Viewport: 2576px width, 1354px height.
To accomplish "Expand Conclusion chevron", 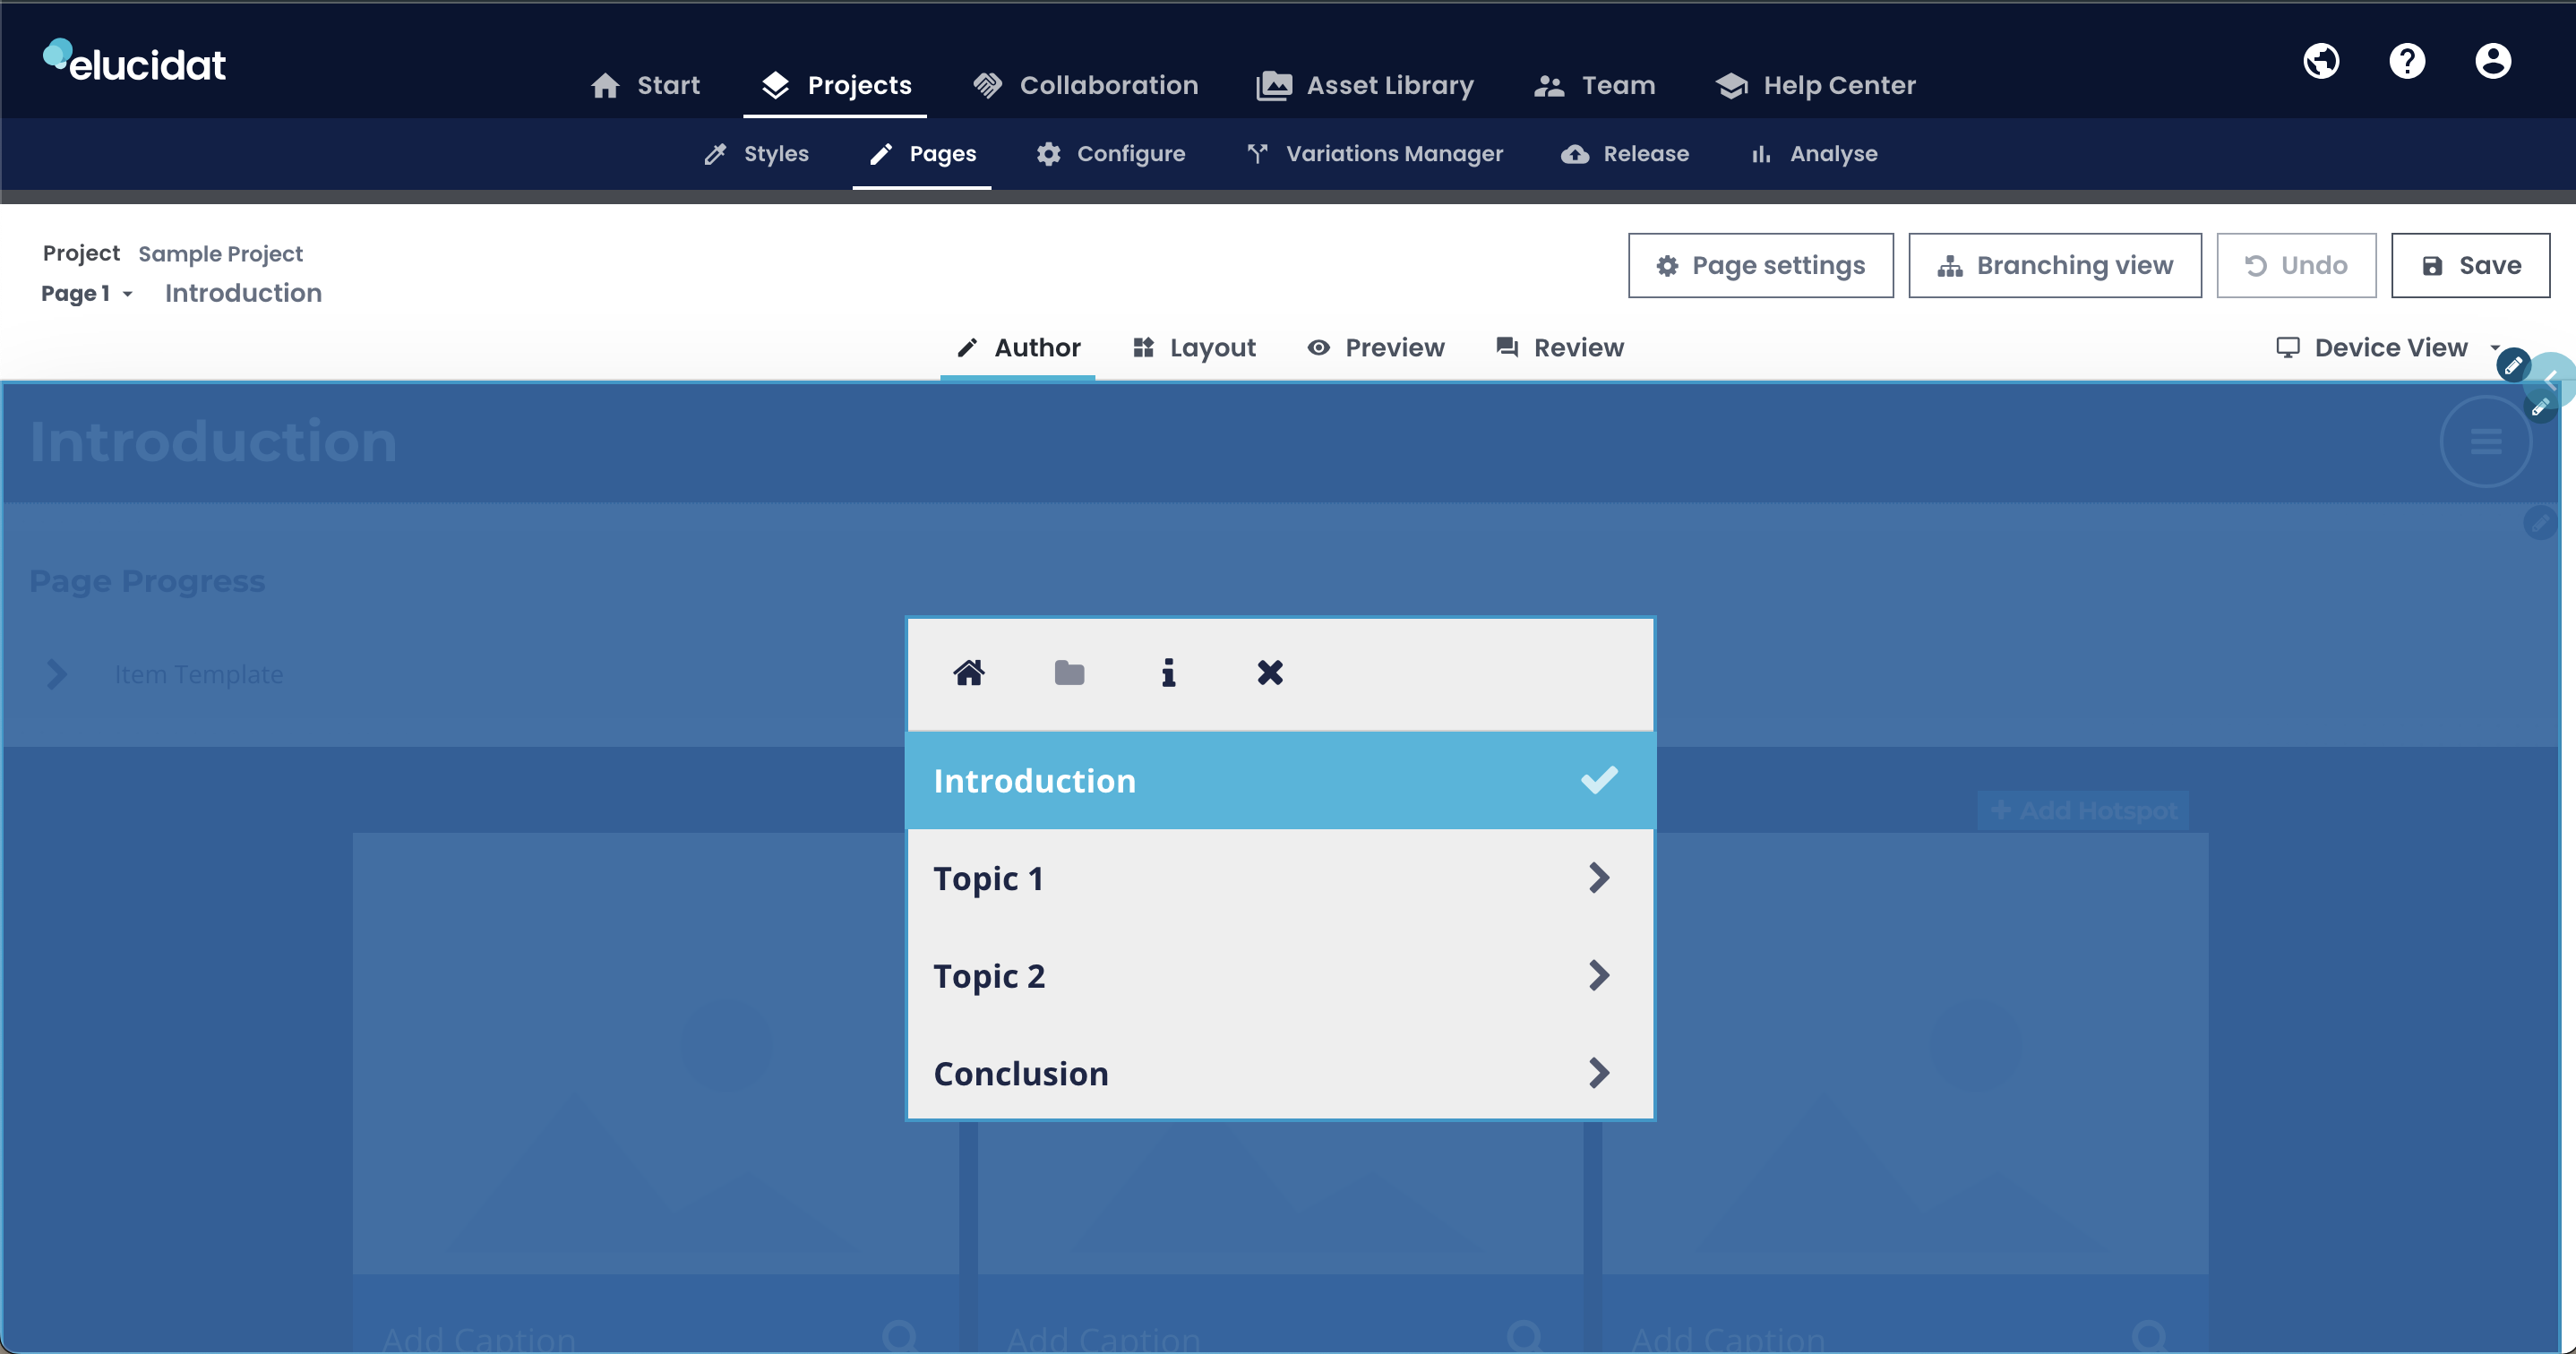I will (x=1598, y=1073).
